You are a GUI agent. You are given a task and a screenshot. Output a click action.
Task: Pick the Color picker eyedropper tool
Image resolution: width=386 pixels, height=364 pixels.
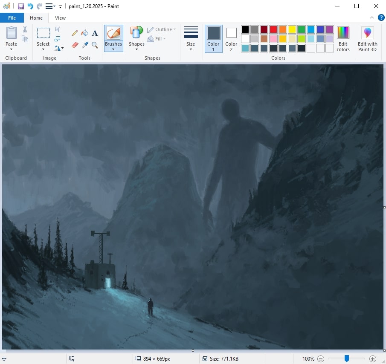point(85,45)
